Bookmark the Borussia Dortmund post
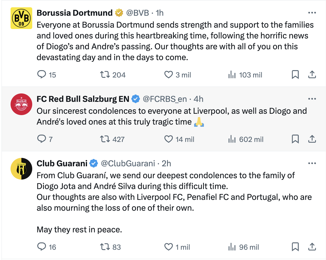 tap(295, 74)
